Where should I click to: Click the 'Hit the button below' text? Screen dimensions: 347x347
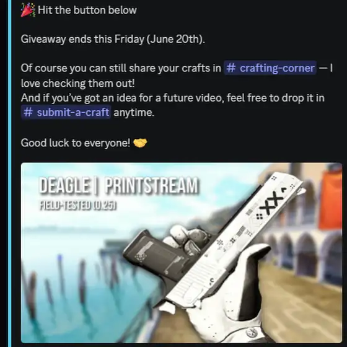pyautogui.click(x=87, y=10)
